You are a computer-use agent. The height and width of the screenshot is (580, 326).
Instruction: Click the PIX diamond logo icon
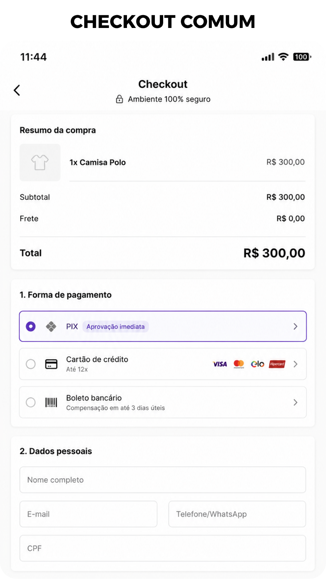click(51, 327)
